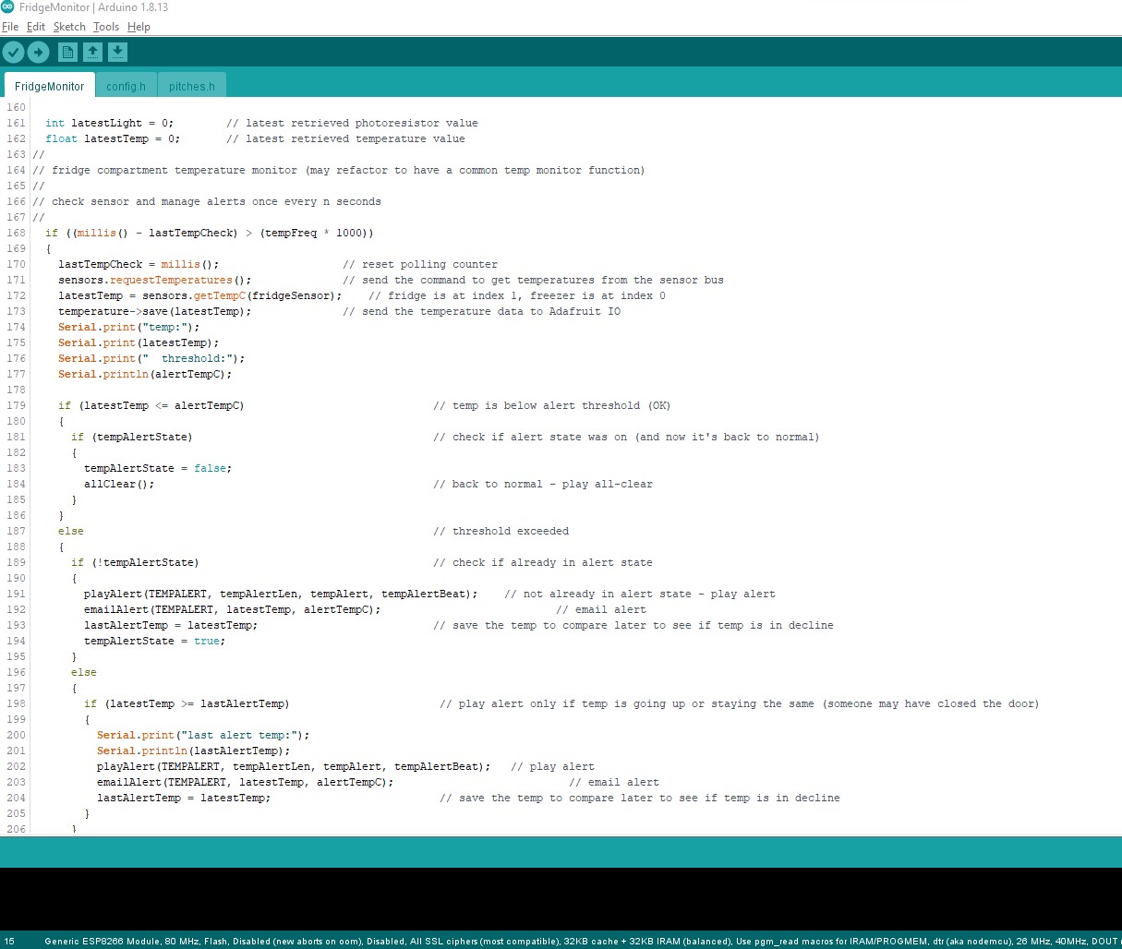The height and width of the screenshot is (949, 1122).
Task: Select the FridgeMonitor tab
Action: click(x=50, y=87)
